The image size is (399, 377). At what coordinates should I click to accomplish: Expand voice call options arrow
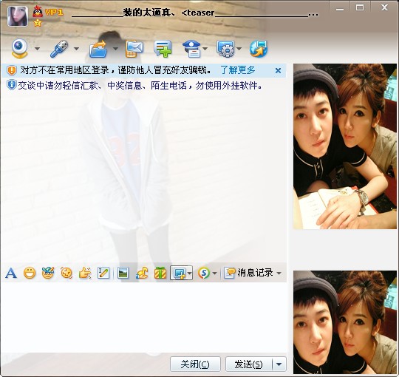76,49
